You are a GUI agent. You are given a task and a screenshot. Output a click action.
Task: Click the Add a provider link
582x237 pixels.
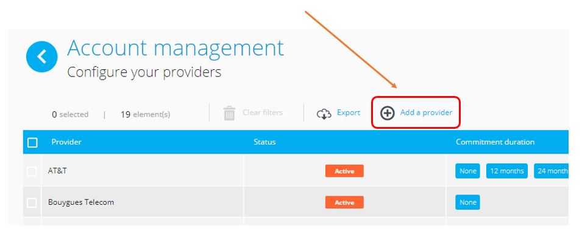[426, 112]
